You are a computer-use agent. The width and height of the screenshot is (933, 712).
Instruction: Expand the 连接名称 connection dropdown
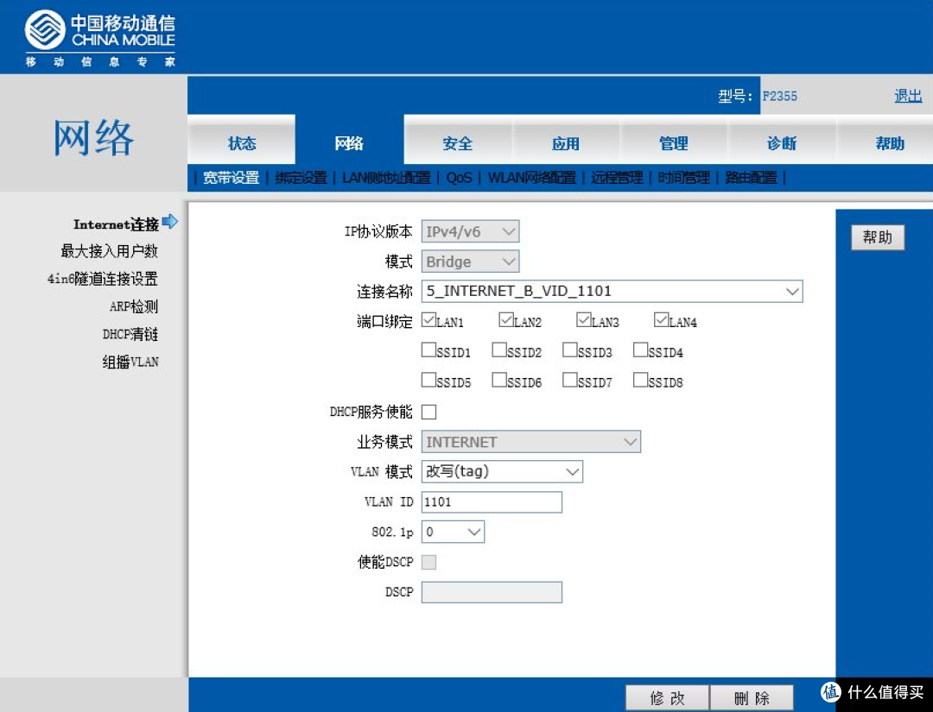pos(612,291)
